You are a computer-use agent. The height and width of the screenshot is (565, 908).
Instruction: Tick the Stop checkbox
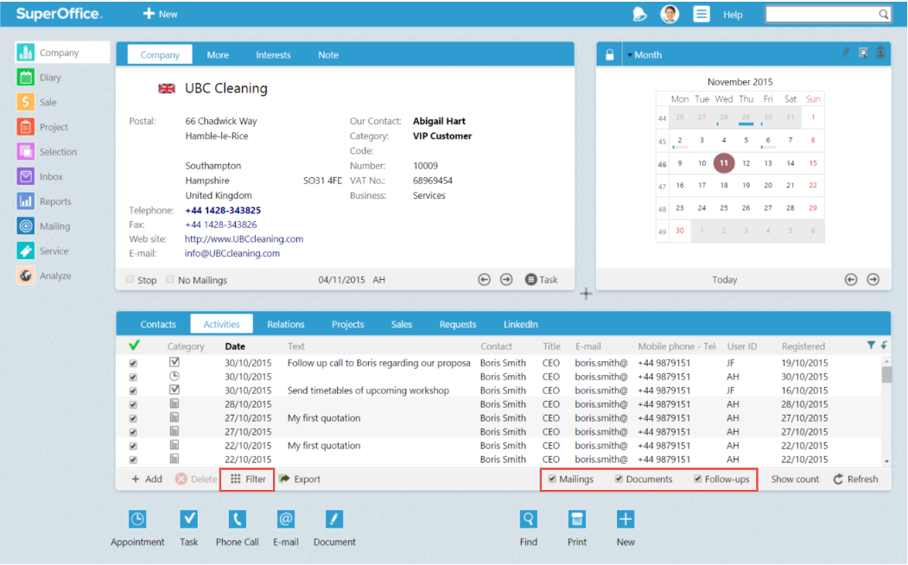point(130,280)
